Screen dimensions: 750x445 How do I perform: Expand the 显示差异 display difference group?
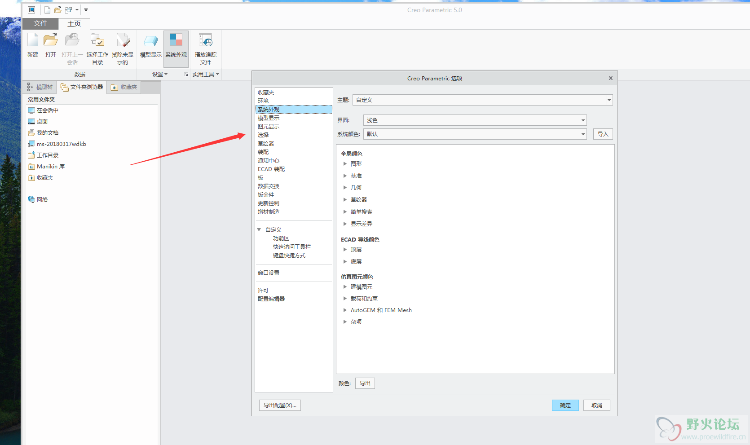345,224
